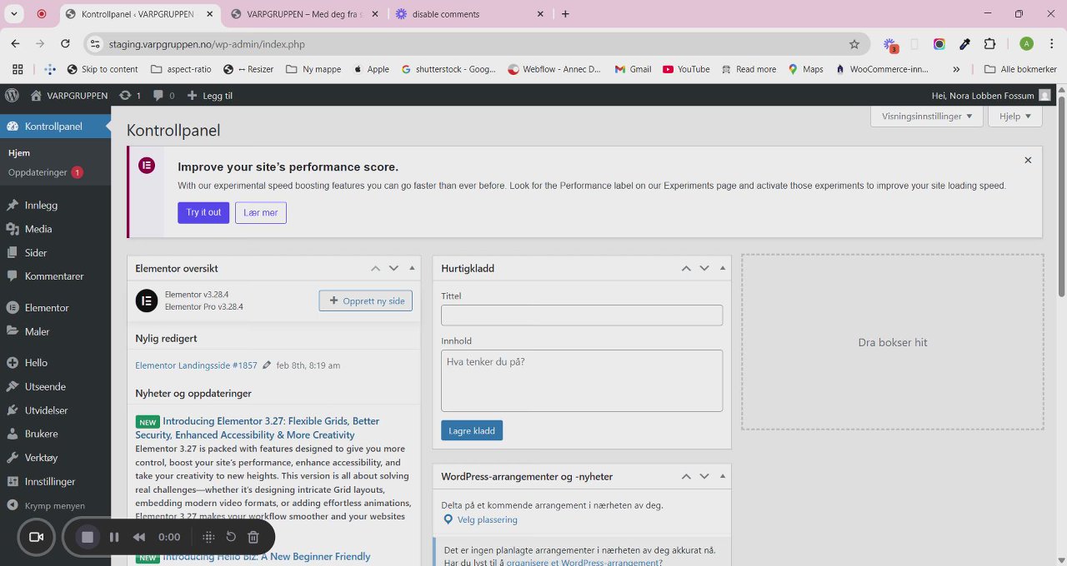Screen dimensions: 1067x566
Task: Collapse the Hurtigkladd panel
Action: (x=723, y=268)
